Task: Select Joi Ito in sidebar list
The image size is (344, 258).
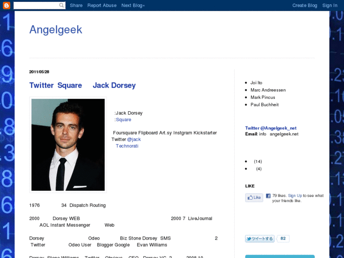Action: [x=256, y=83]
